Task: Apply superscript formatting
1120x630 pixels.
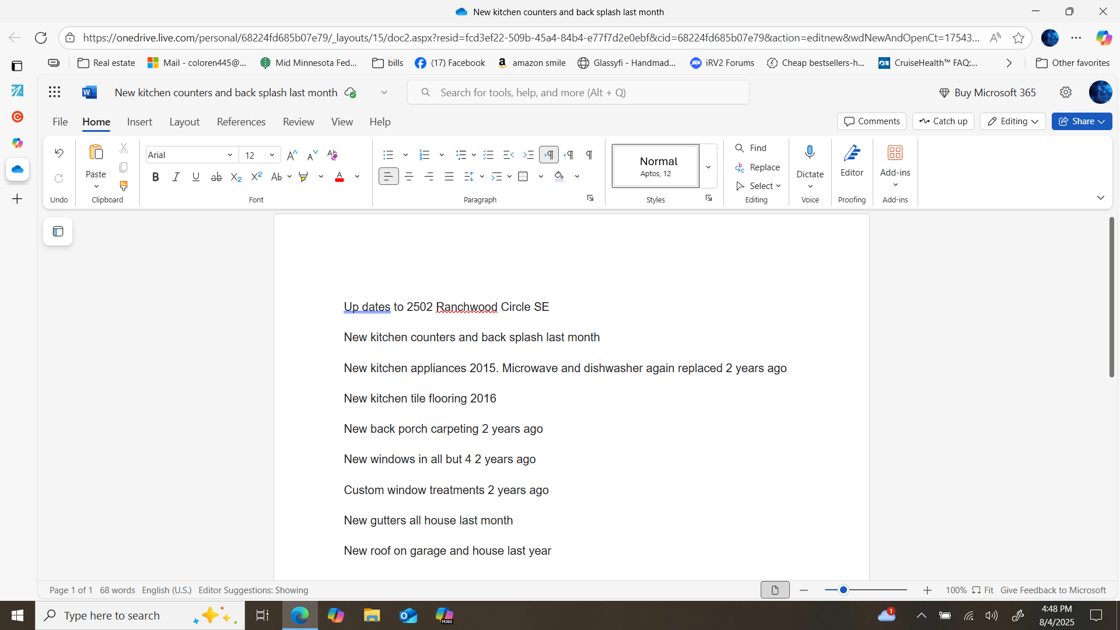Action: click(x=256, y=177)
